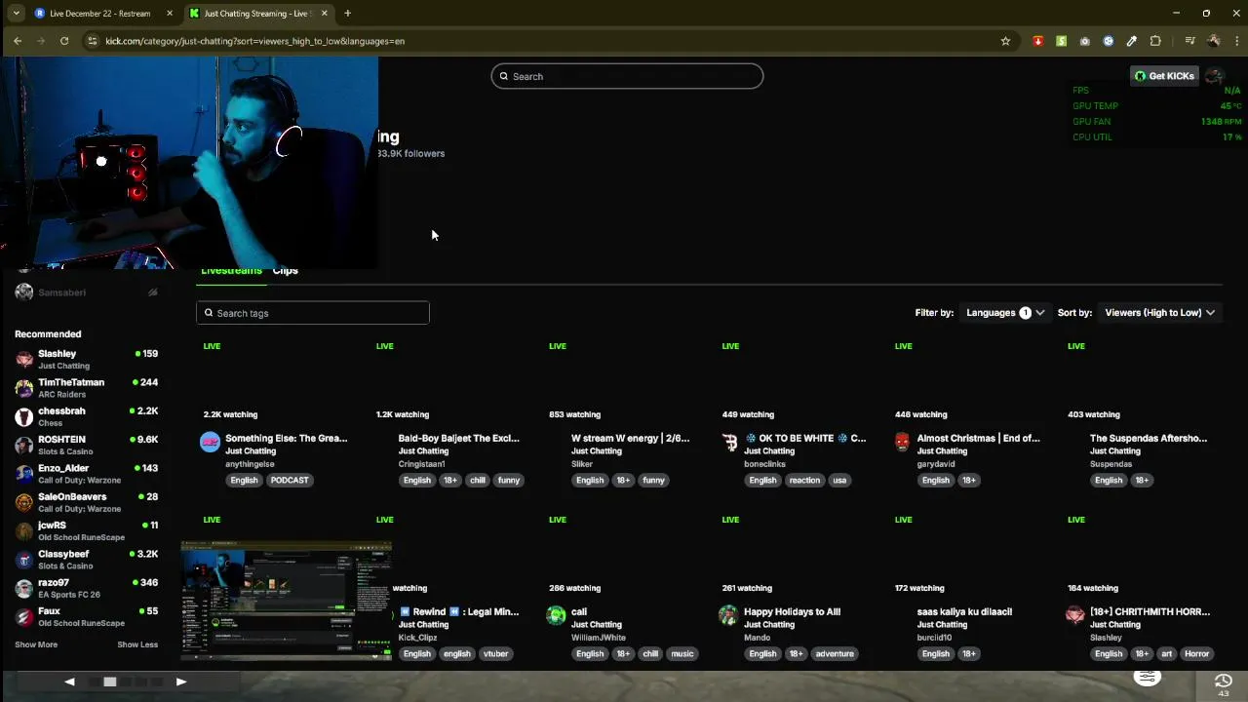
Task: Open the media controls icon in toolbar
Action: click(1189, 41)
